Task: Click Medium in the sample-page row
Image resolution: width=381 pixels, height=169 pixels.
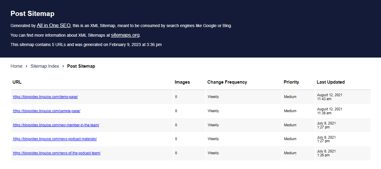Action: [x=290, y=111]
